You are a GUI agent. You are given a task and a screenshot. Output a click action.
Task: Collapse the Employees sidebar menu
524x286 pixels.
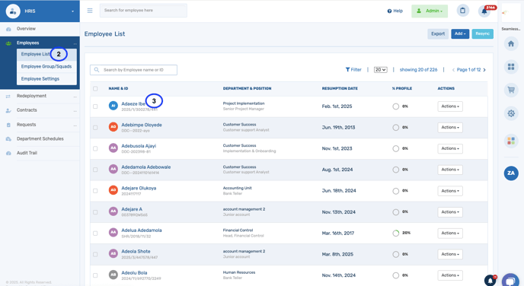point(40,43)
